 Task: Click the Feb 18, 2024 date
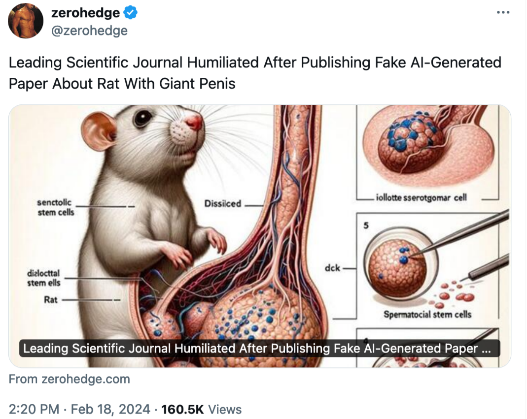pos(110,409)
